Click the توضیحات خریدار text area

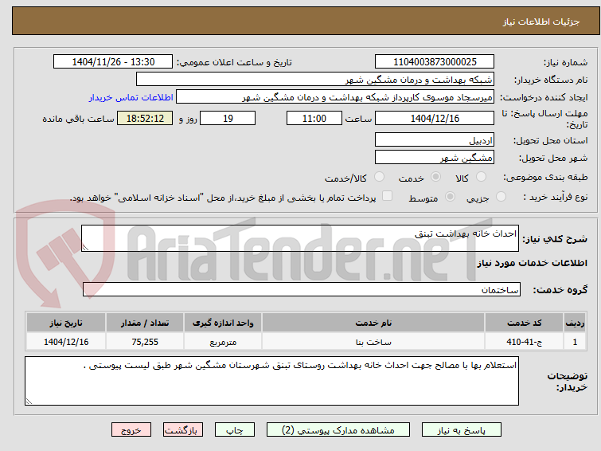271,381
